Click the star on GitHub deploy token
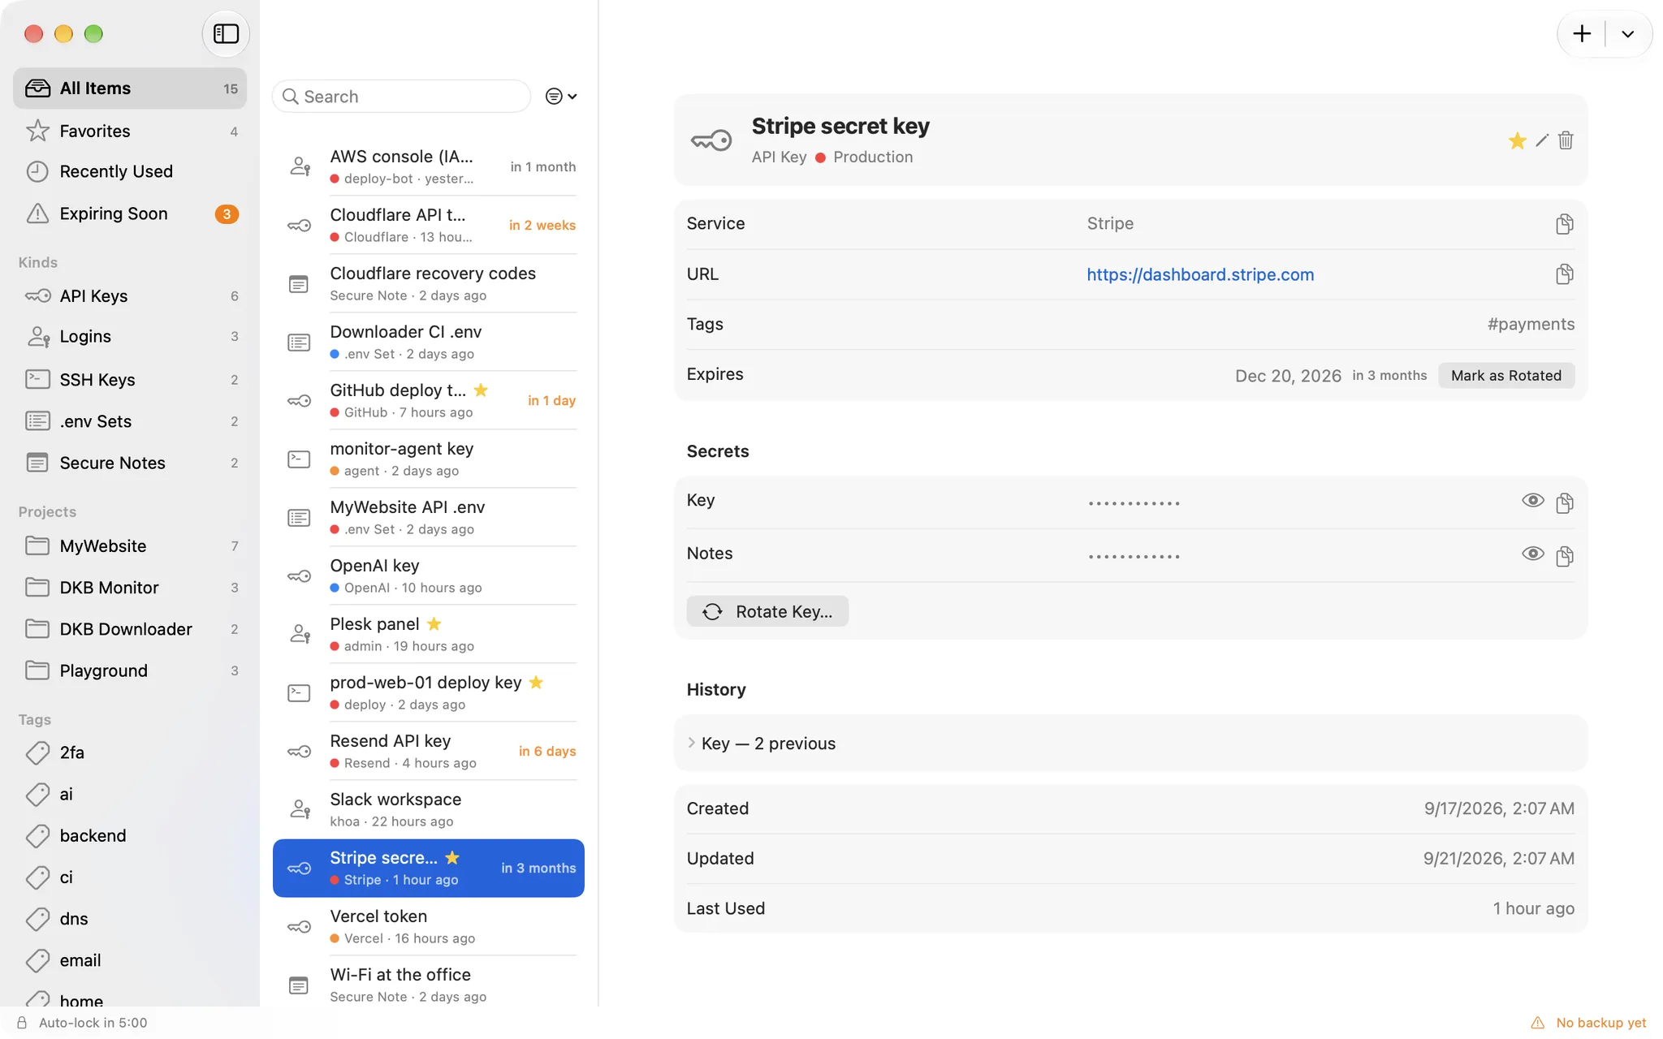 (481, 390)
